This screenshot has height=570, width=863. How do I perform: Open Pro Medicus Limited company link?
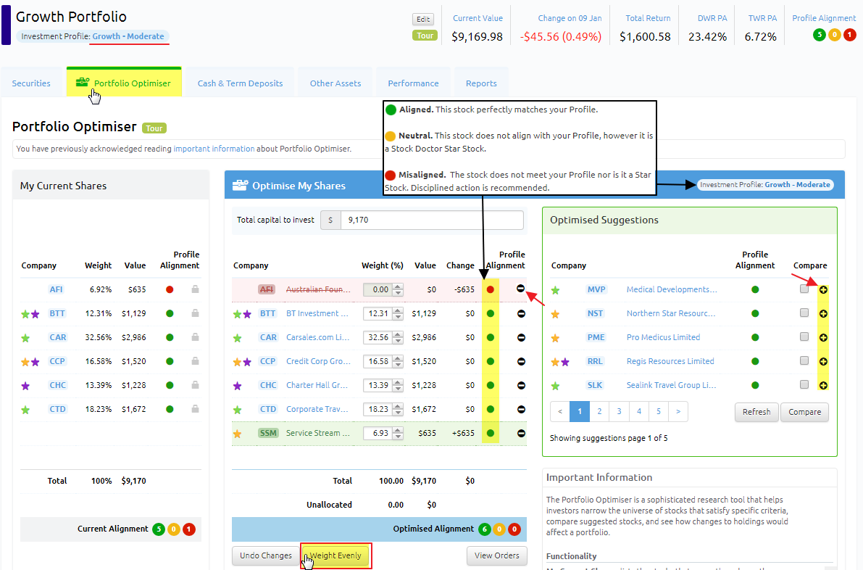coord(663,338)
